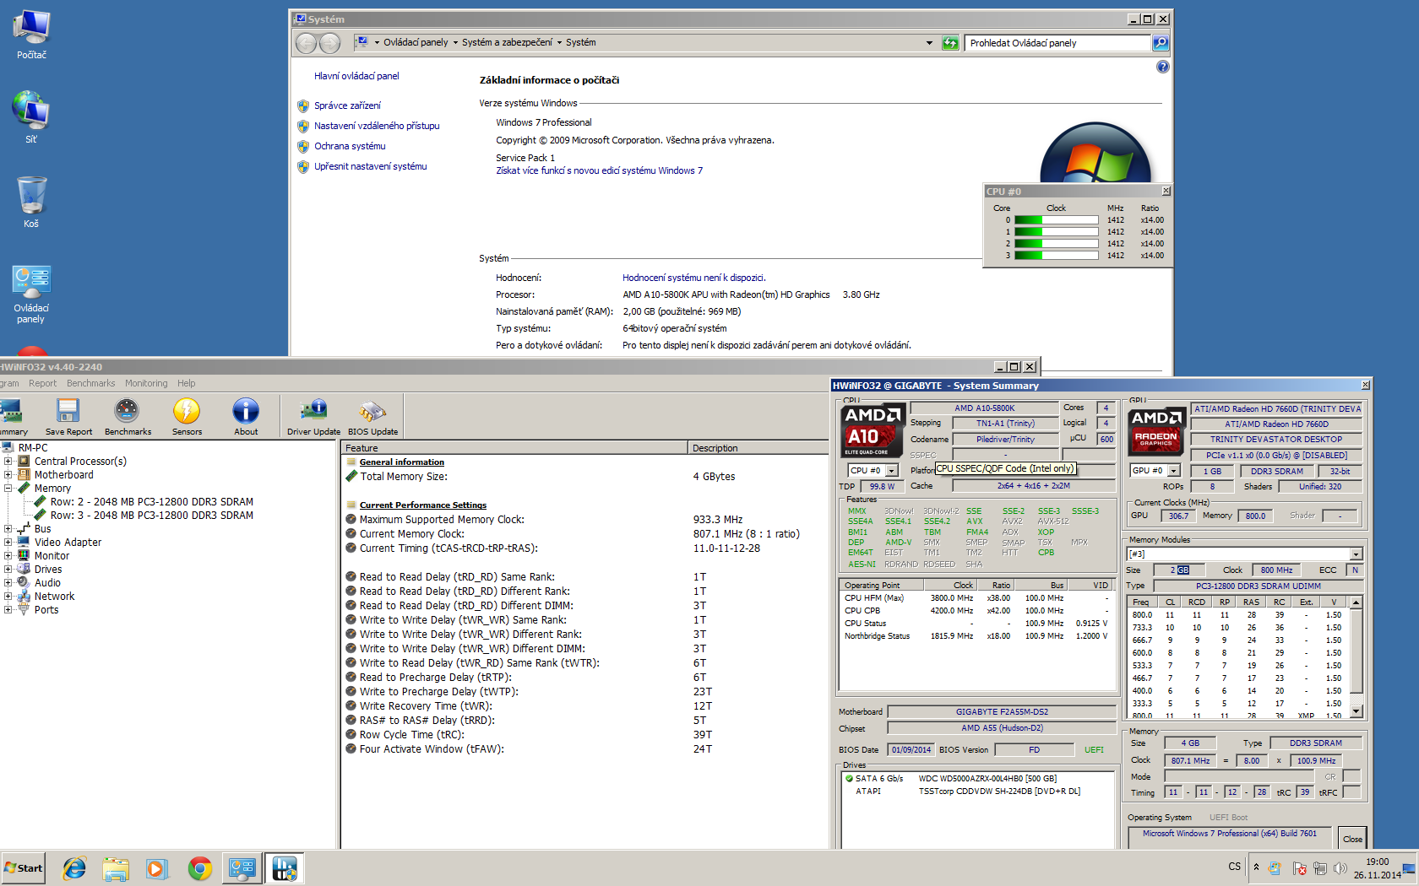
Task: Open the Help menu in HWiNFO
Action: [x=186, y=383]
